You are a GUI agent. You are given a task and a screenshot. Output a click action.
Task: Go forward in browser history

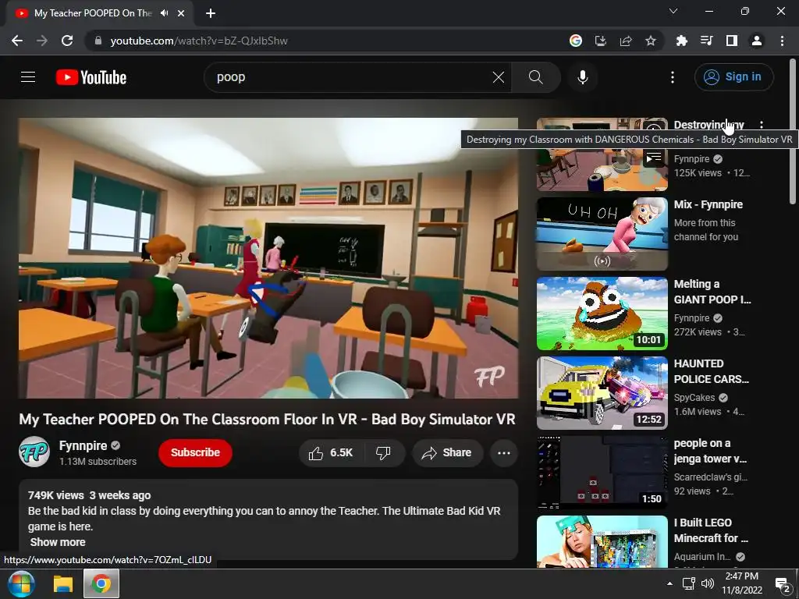point(42,41)
